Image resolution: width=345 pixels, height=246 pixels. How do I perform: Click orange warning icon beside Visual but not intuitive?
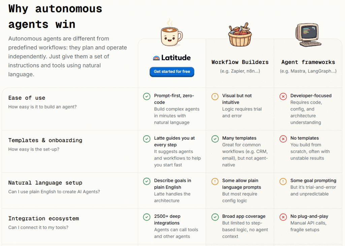[x=215, y=96]
